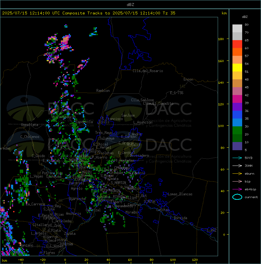Click the cyan 50YD arrow in legend

point(237,158)
